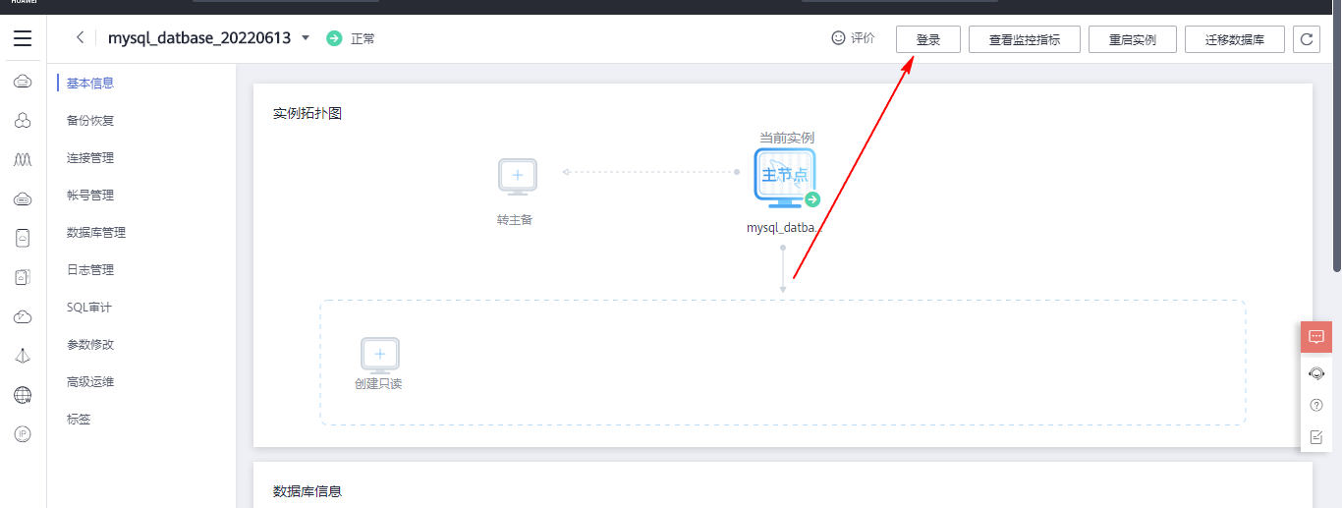Image resolution: width=1342 pixels, height=508 pixels.
Task: Select the 主节点 current instance icon
Action: click(x=785, y=178)
